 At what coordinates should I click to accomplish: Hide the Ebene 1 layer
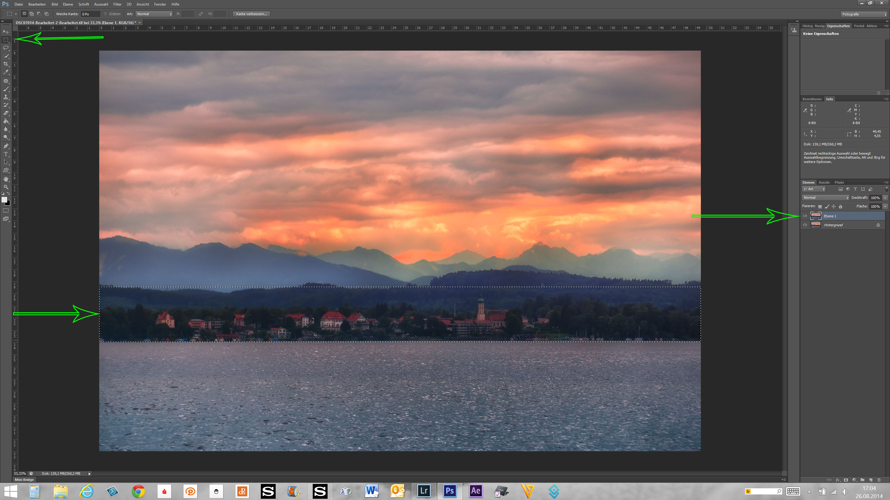coord(805,216)
